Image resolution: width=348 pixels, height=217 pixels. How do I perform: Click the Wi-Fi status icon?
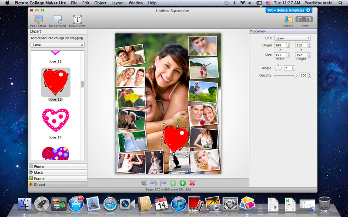(x=243, y=3)
